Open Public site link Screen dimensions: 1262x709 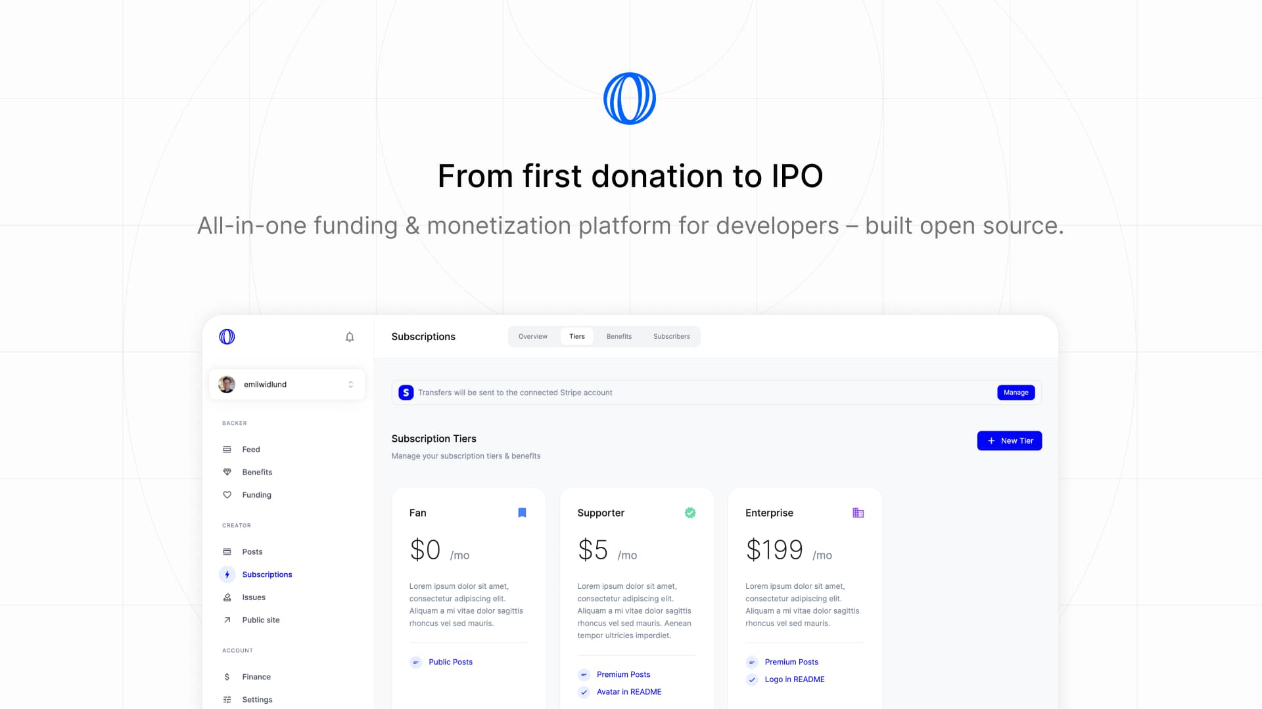pos(261,620)
